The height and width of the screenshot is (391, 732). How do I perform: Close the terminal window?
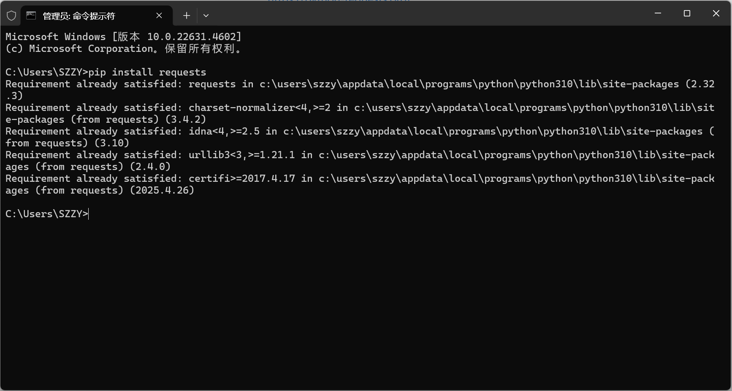716,13
